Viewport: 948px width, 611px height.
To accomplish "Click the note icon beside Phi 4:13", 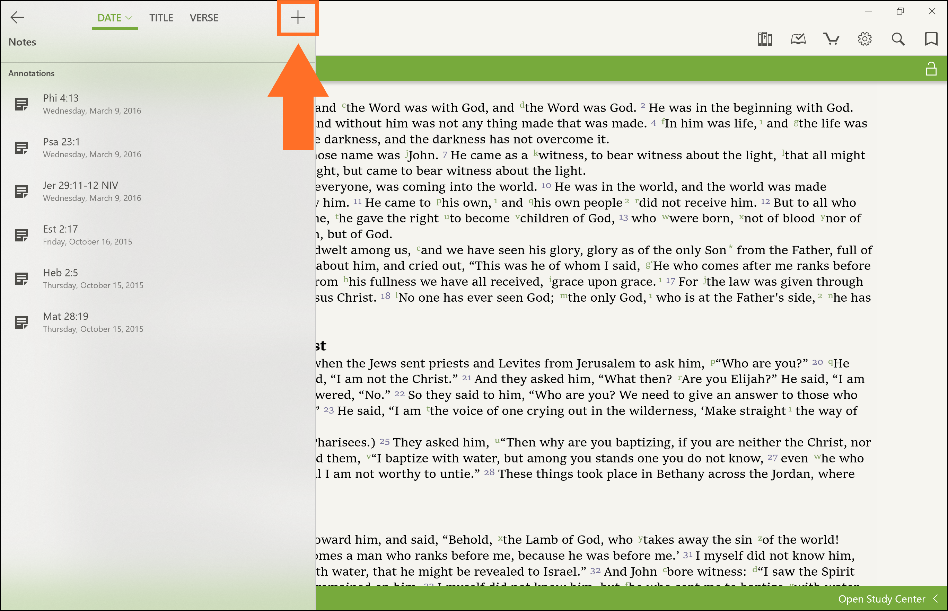I will coord(21,104).
